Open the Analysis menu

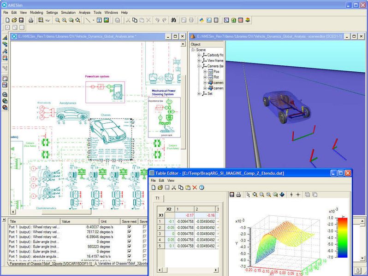84,12
